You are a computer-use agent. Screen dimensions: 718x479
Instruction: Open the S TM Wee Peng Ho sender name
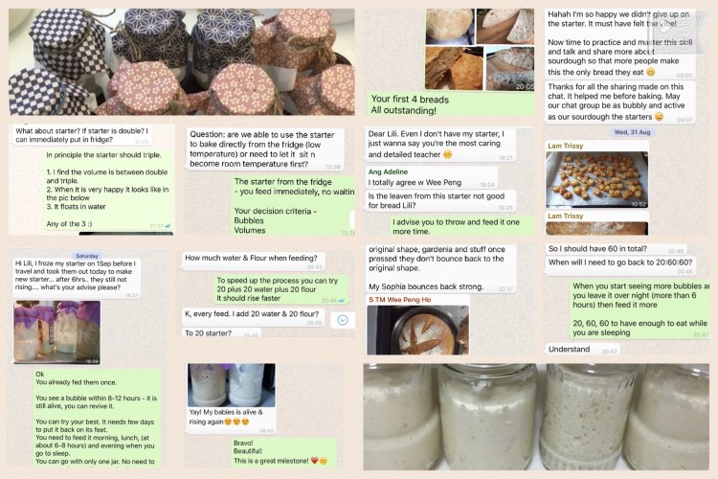(400, 300)
